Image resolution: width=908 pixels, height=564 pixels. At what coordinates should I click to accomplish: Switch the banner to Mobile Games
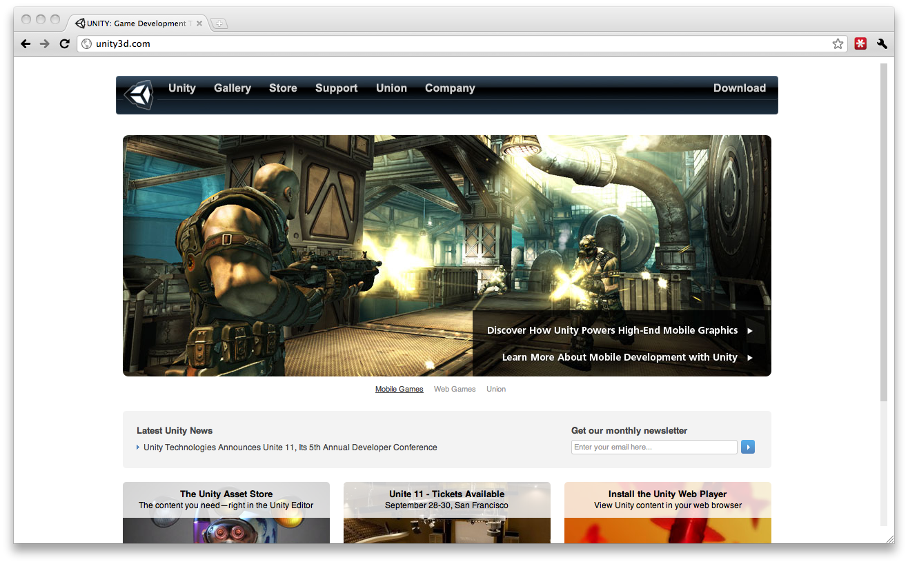coord(399,389)
